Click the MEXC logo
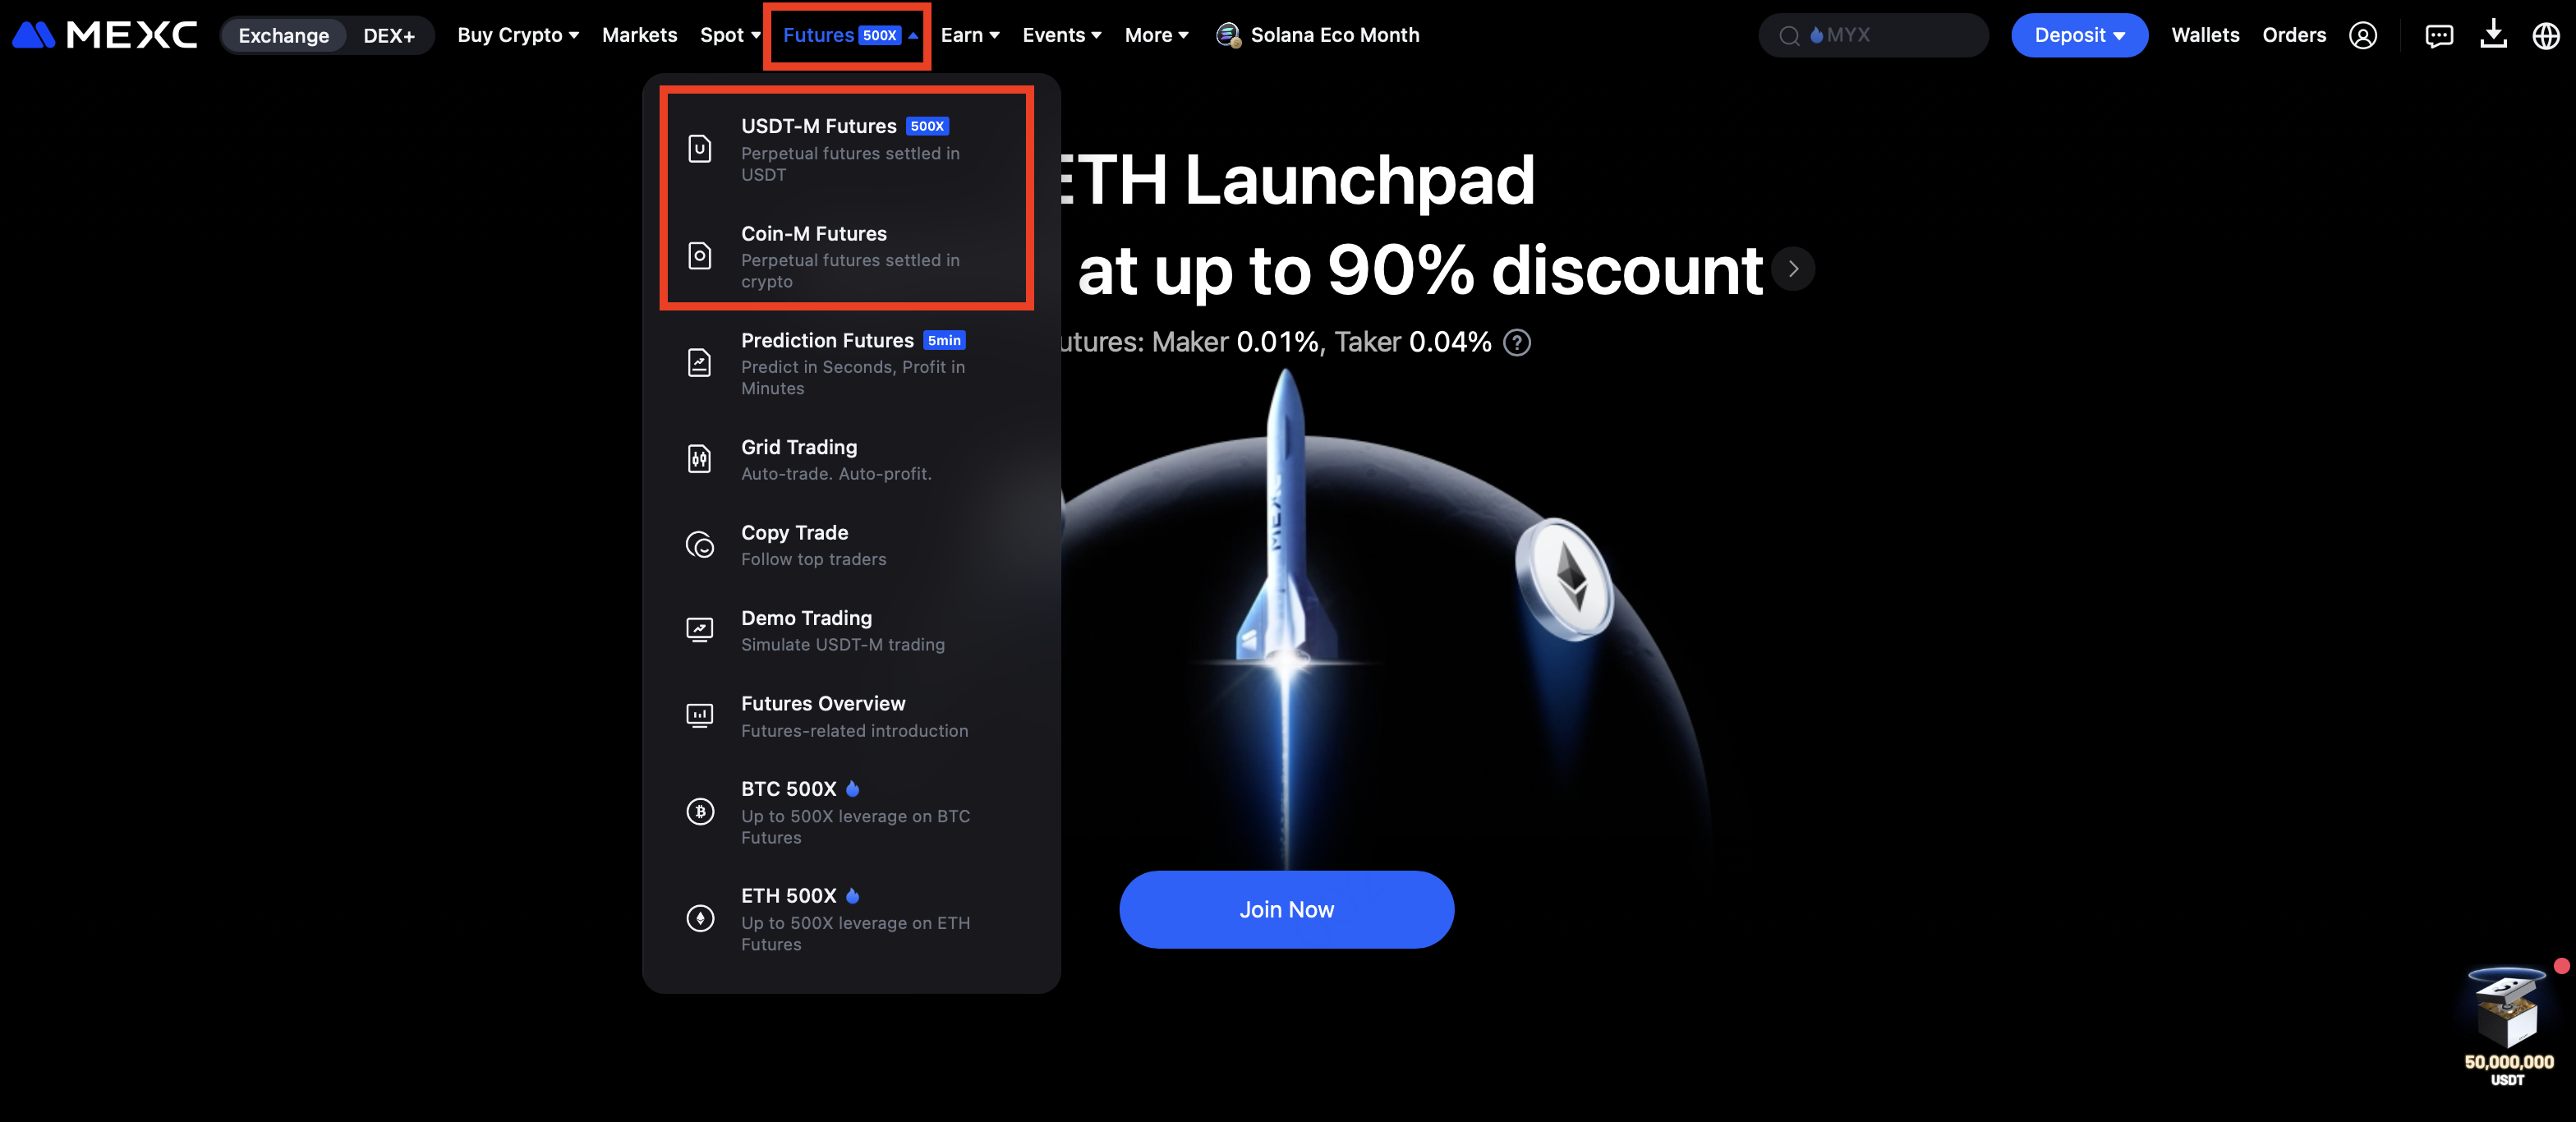This screenshot has width=2576, height=1122. coord(105,35)
